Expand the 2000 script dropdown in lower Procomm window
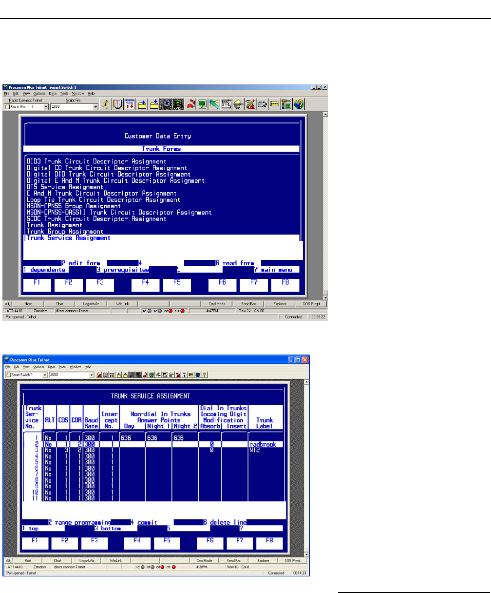Image resolution: width=491 pixels, height=593 pixels. (92, 375)
